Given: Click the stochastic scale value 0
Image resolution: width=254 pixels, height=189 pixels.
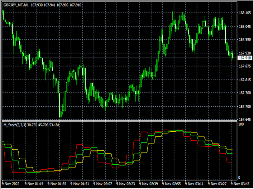Looking at the screenshot, I should pyautogui.click(x=239, y=178).
